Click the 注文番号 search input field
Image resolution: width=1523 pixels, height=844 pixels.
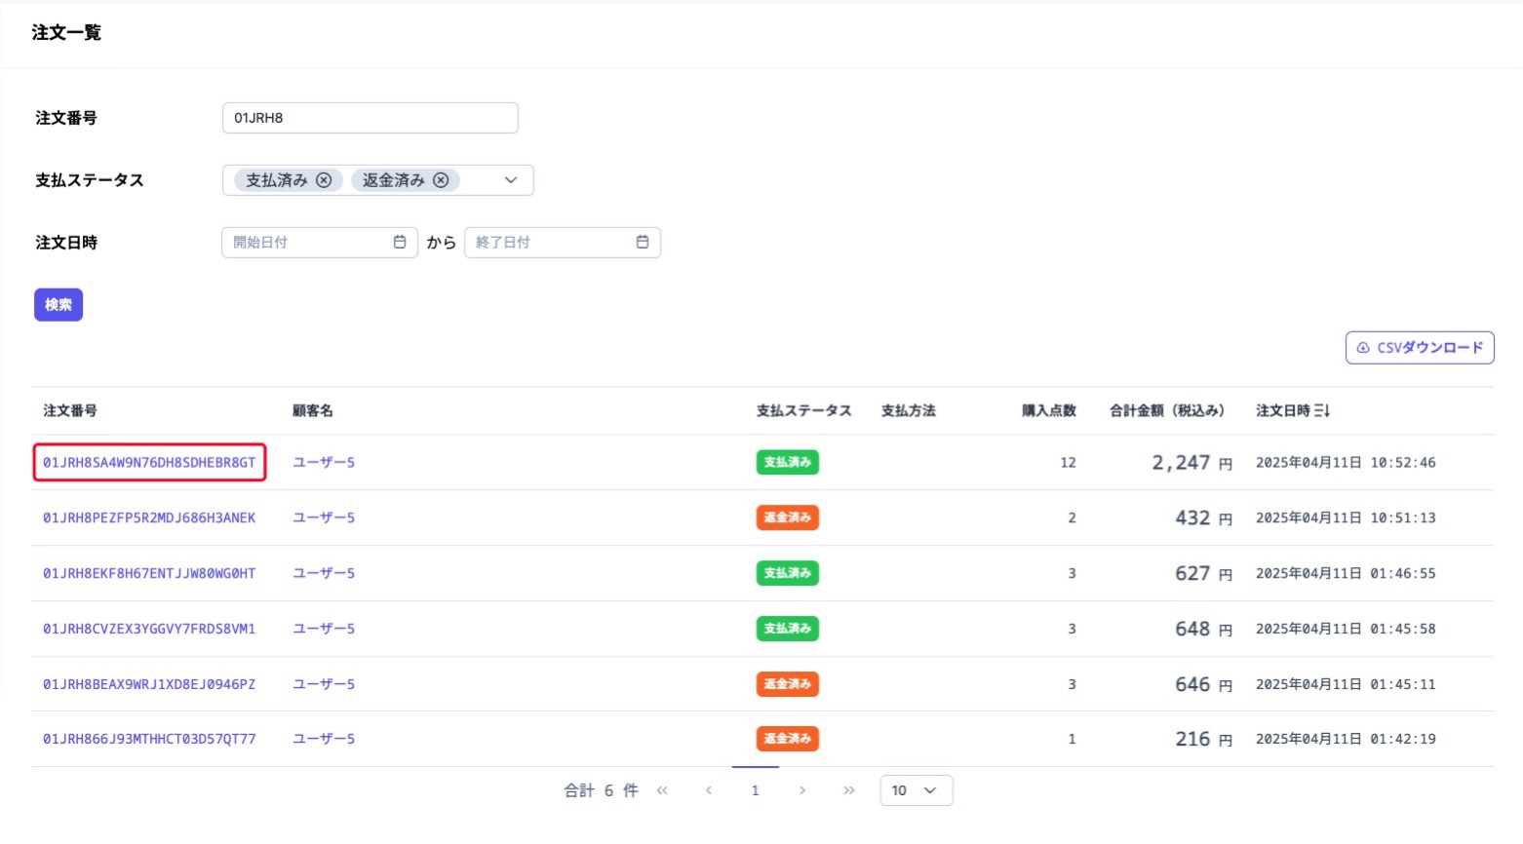[370, 117]
